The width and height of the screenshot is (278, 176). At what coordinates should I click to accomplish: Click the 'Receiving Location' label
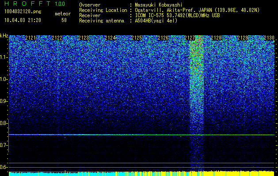[x=103, y=10]
